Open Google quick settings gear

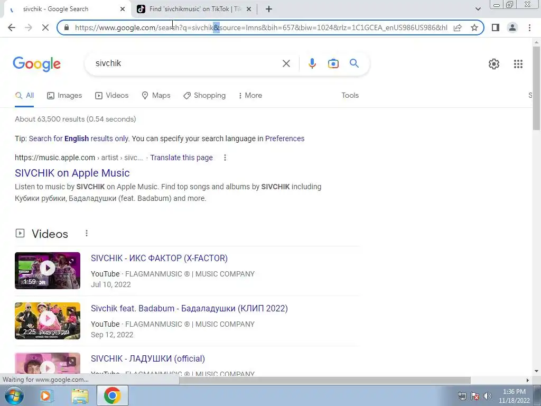click(494, 64)
